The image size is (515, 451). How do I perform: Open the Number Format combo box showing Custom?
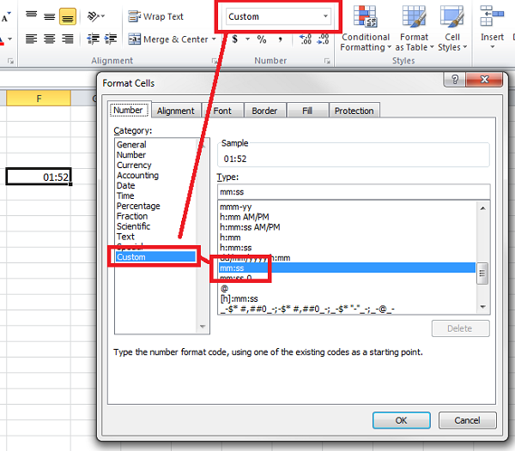(x=278, y=16)
